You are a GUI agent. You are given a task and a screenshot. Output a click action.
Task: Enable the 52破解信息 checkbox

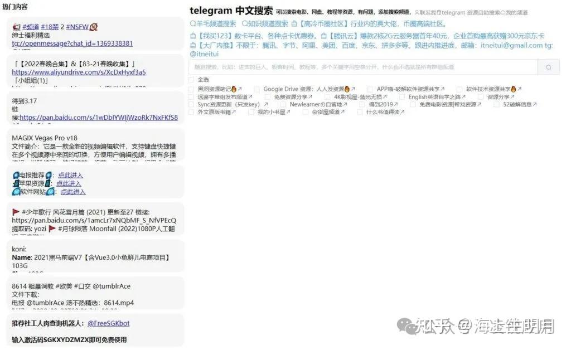point(496,104)
